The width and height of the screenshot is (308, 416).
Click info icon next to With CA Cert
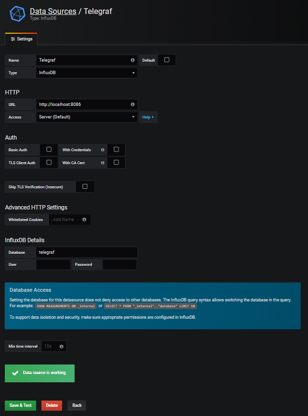pos(103,163)
